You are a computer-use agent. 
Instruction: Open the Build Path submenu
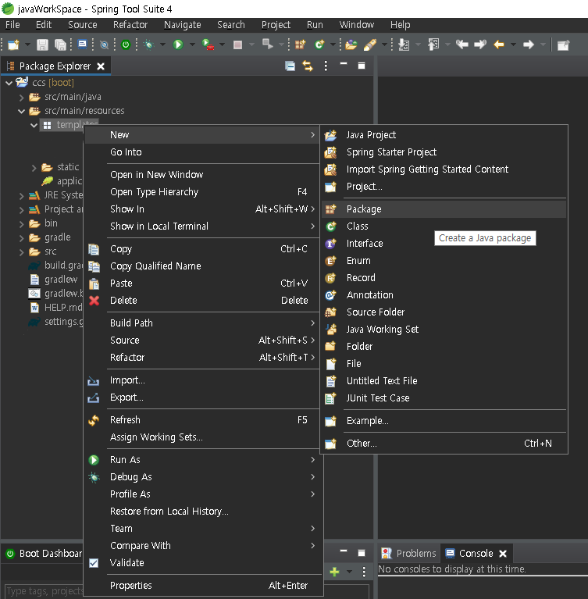[203, 323]
